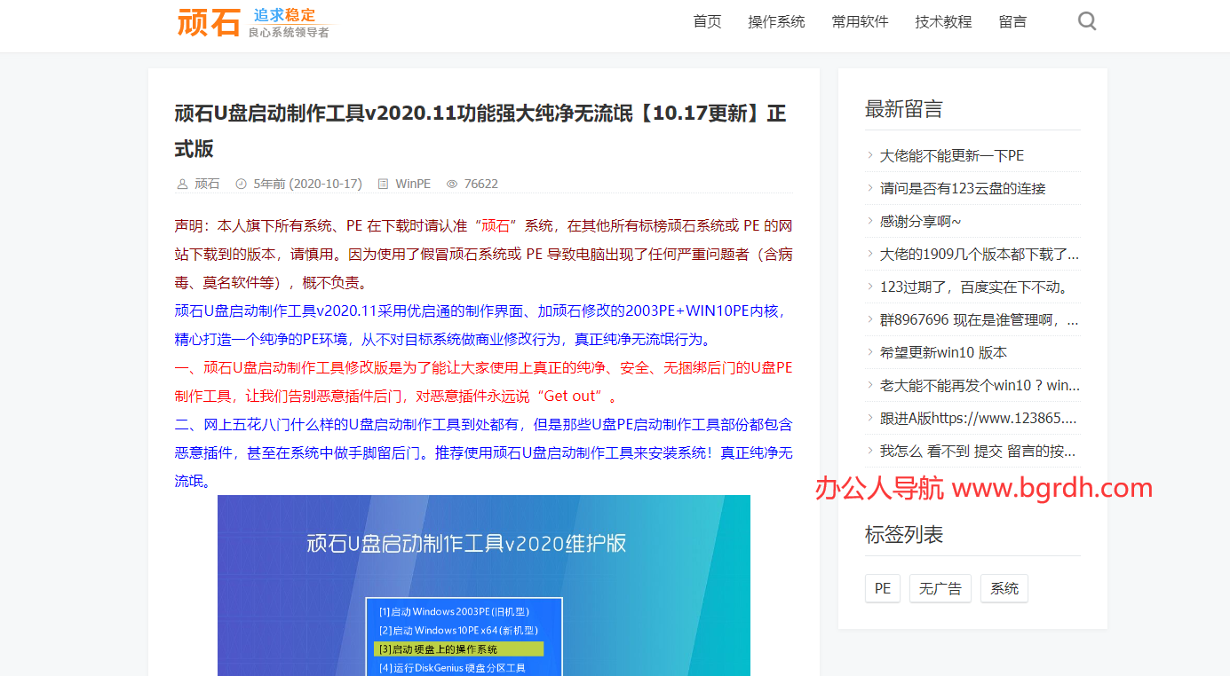The height and width of the screenshot is (676, 1230).
Task: Click the author name 顽石 link
Action: pyautogui.click(x=207, y=184)
